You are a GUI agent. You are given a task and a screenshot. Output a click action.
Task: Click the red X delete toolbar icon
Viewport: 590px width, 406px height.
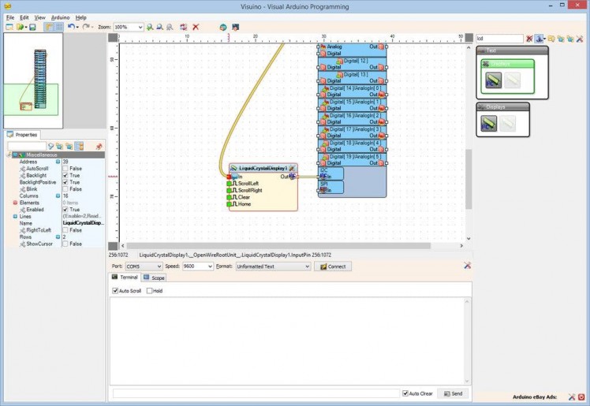(196, 27)
